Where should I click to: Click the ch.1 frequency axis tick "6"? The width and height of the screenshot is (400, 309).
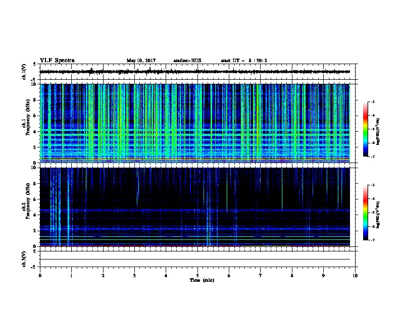coord(36,116)
